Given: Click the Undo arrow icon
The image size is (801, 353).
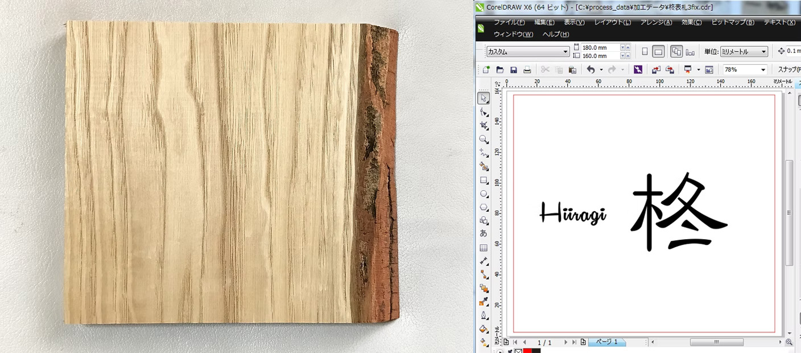Looking at the screenshot, I should pyautogui.click(x=591, y=69).
